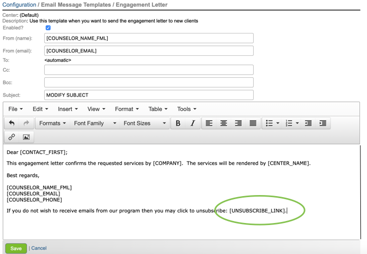Click the Redo arrow icon

coord(26,123)
